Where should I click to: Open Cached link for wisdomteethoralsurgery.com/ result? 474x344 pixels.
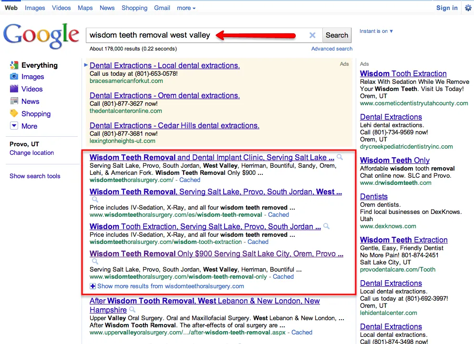point(190,180)
